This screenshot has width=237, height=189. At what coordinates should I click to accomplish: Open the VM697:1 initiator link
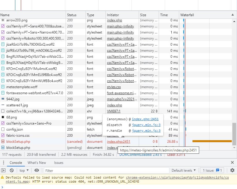tap(114, 111)
